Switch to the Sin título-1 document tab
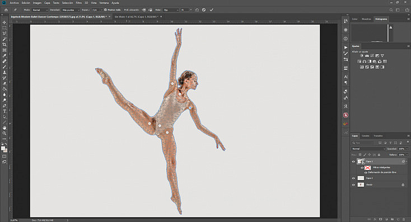The image size is (411, 222). click(136, 16)
